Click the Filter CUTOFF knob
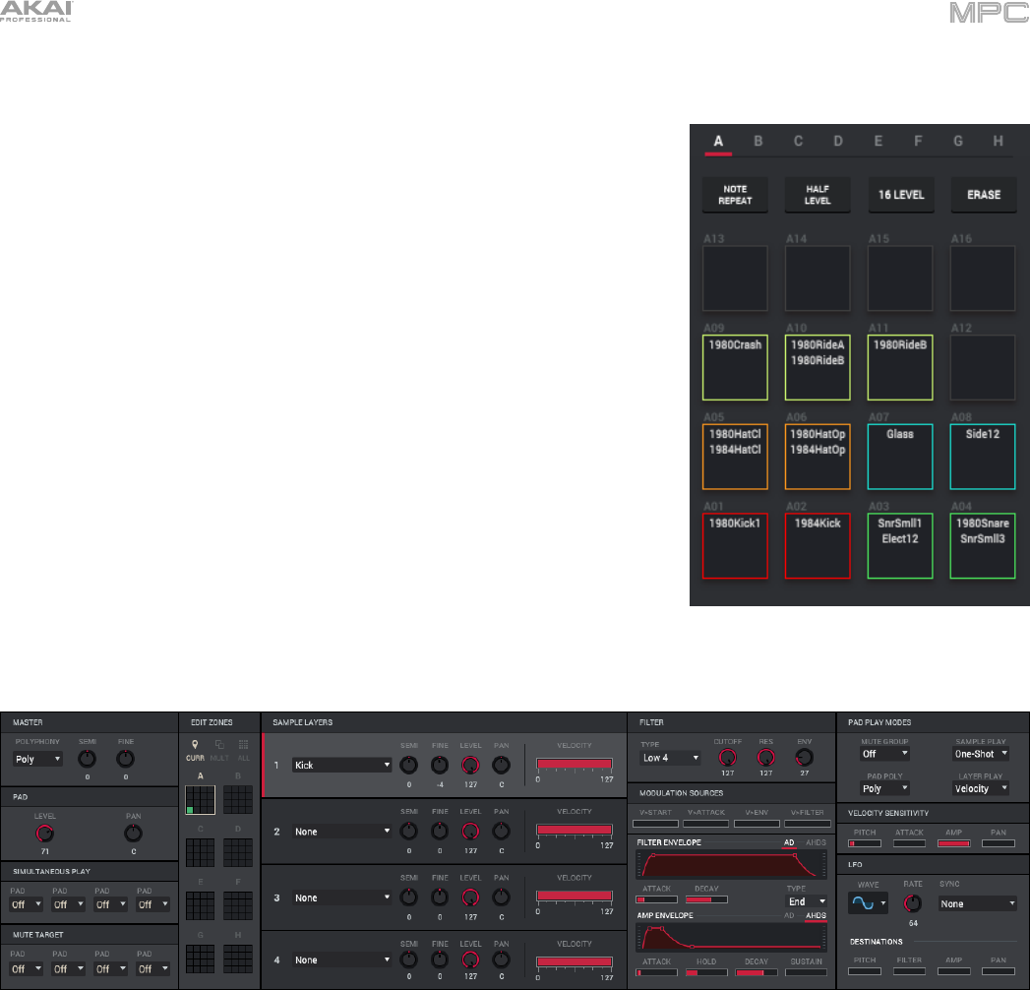The width and height of the screenshot is (1030, 990). (727, 758)
